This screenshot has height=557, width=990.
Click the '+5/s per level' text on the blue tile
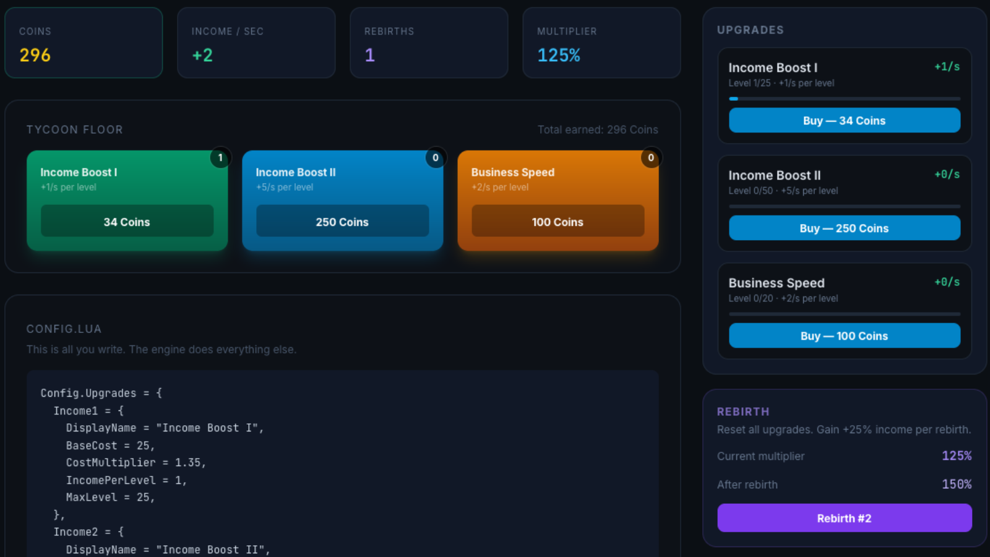pos(285,188)
